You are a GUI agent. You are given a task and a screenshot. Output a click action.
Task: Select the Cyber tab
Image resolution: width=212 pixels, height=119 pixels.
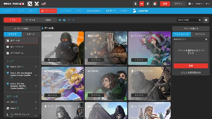pos(48,20)
